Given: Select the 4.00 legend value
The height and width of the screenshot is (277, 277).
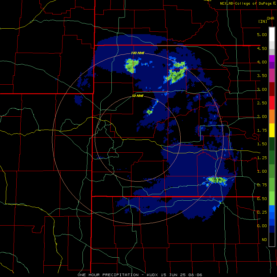Looking at the screenshot, I should click(x=262, y=62).
